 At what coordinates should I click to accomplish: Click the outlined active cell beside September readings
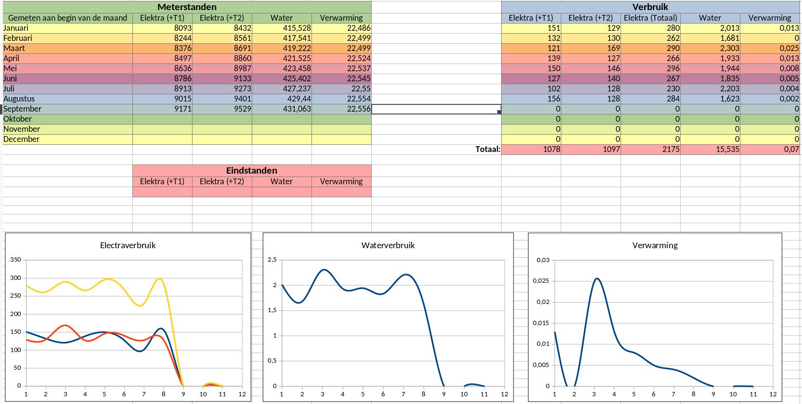(436, 109)
